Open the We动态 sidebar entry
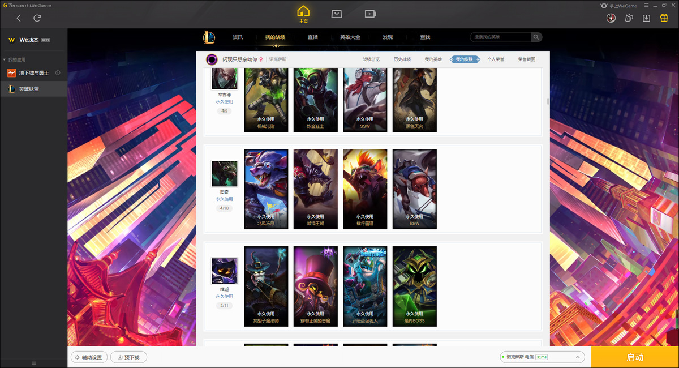This screenshot has width=679, height=368. tap(33, 40)
